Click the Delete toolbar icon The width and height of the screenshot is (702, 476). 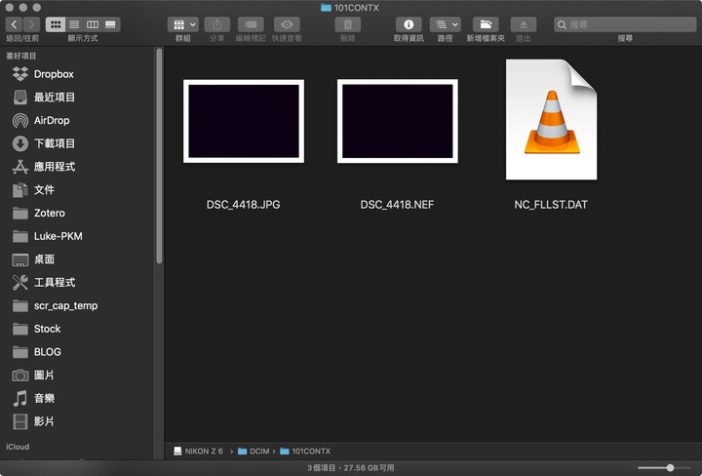click(348, 24)
